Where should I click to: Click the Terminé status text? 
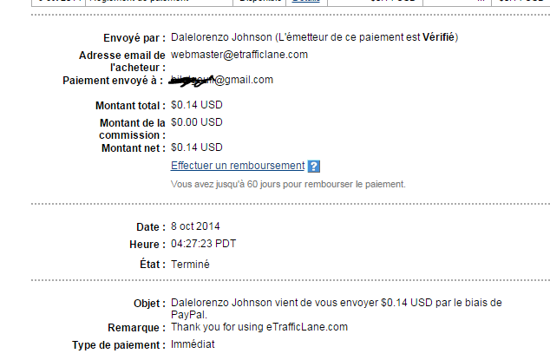190,265
